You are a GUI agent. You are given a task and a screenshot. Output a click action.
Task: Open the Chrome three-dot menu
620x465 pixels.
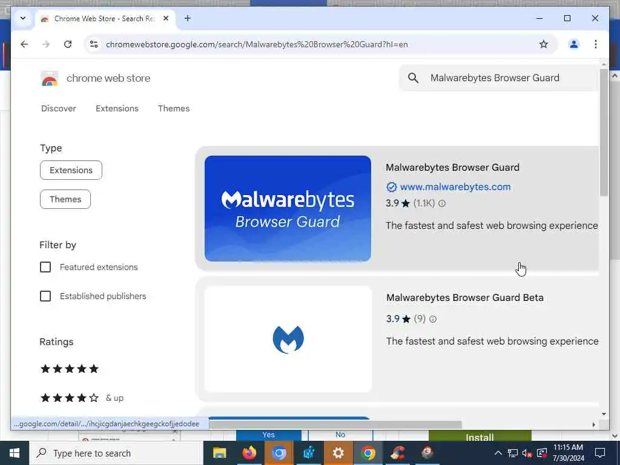click(596, 44)
